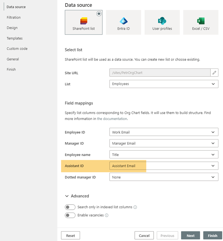
Task: Toggle Search only in indexed list columns
Action: pyautogui.click(x=70, y=207)
